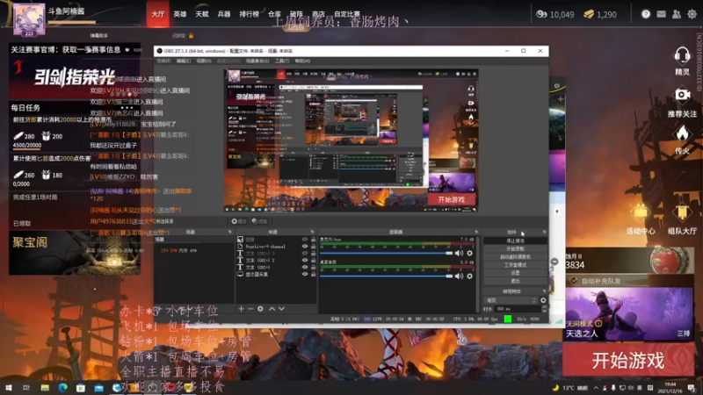Select the 自定比赛 custom match tab

[x=347, y=14]
